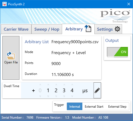Image resolution: width=133 pixels, height=121 pixels.
Task: Click the µs dwell time unit
Action: (x=85, y=91)
